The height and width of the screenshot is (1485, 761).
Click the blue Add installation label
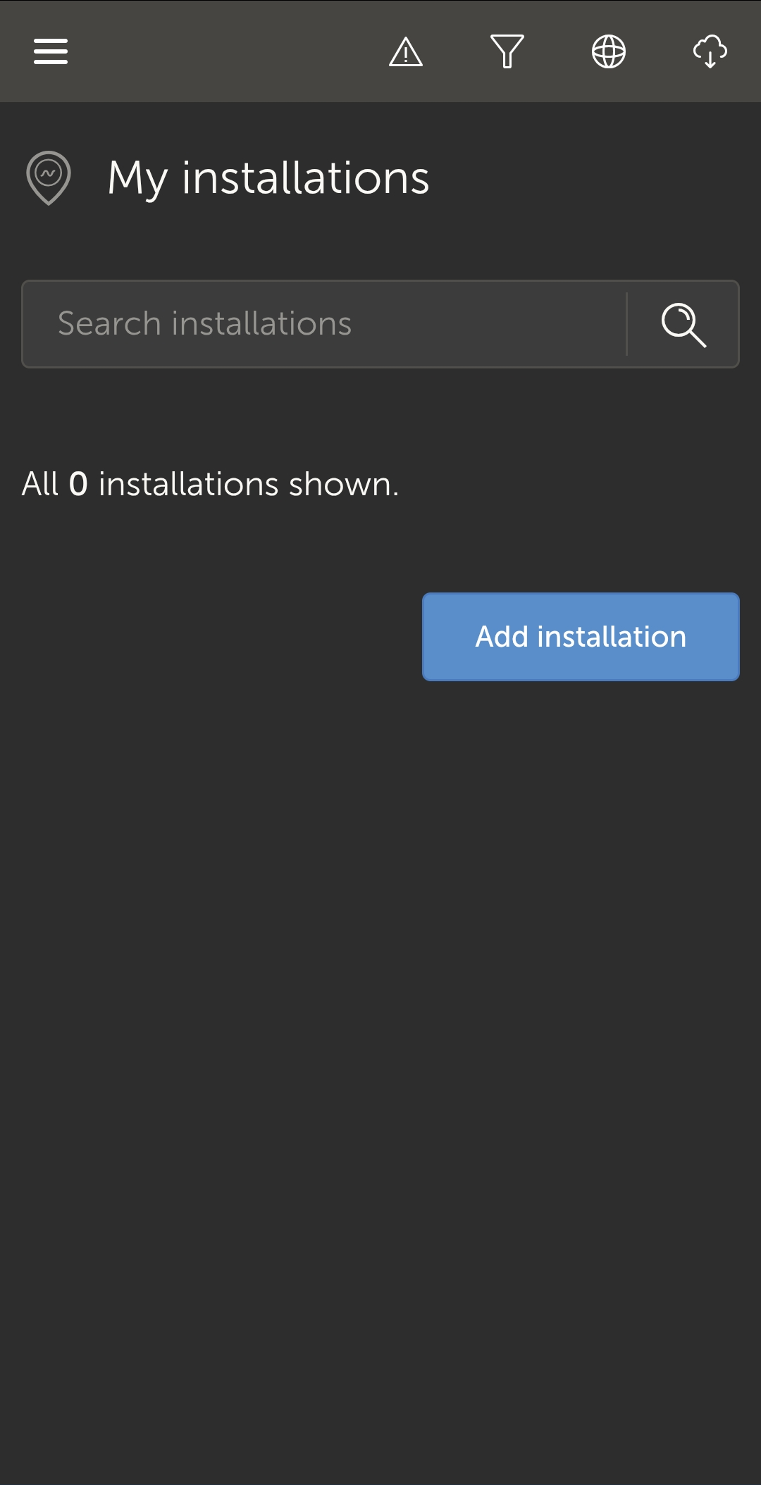pos(581,637)
